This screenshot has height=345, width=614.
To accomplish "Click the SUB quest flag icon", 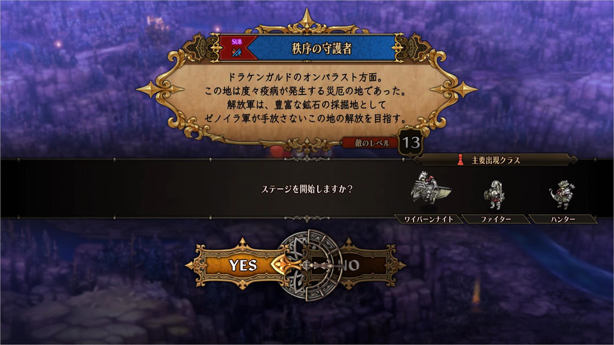I will [237, 42].
